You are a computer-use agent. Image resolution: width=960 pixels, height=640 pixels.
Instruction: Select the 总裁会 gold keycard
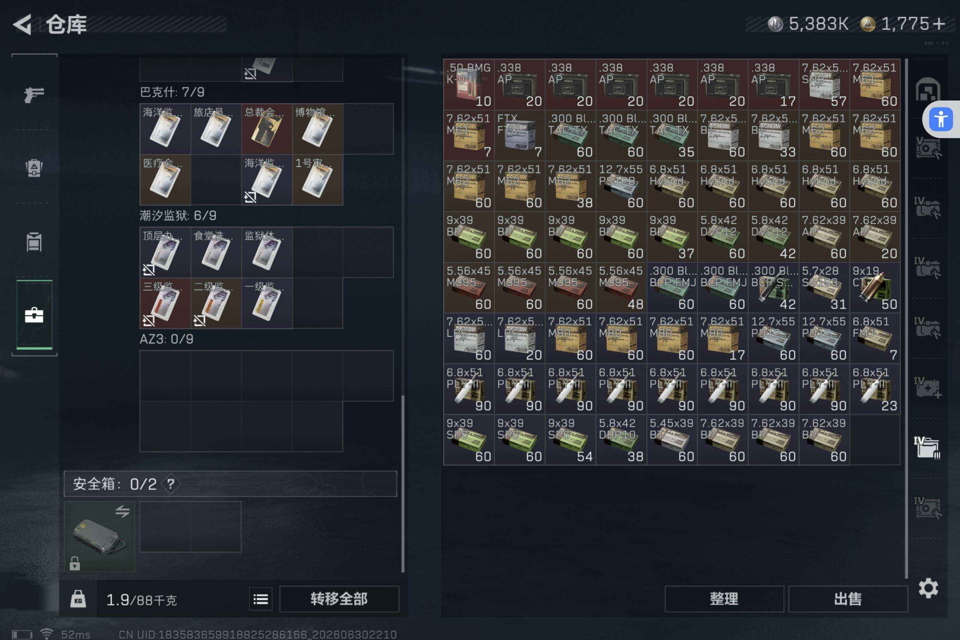267,129
